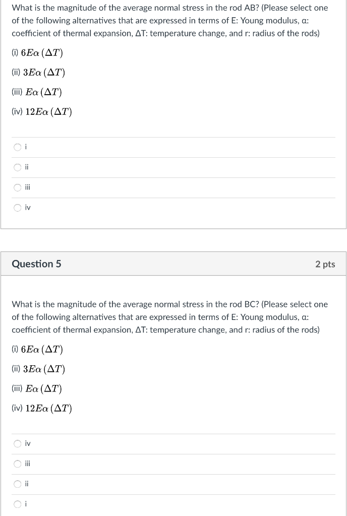Click option text "(iv) 12Eα (ΔT)" in rod AB question
This screenshot has width=347, height=516.
42,111
